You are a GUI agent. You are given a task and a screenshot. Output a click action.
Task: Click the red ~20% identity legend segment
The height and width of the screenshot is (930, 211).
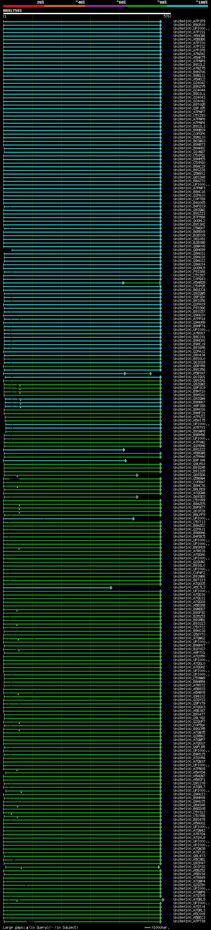click(24, 6)
